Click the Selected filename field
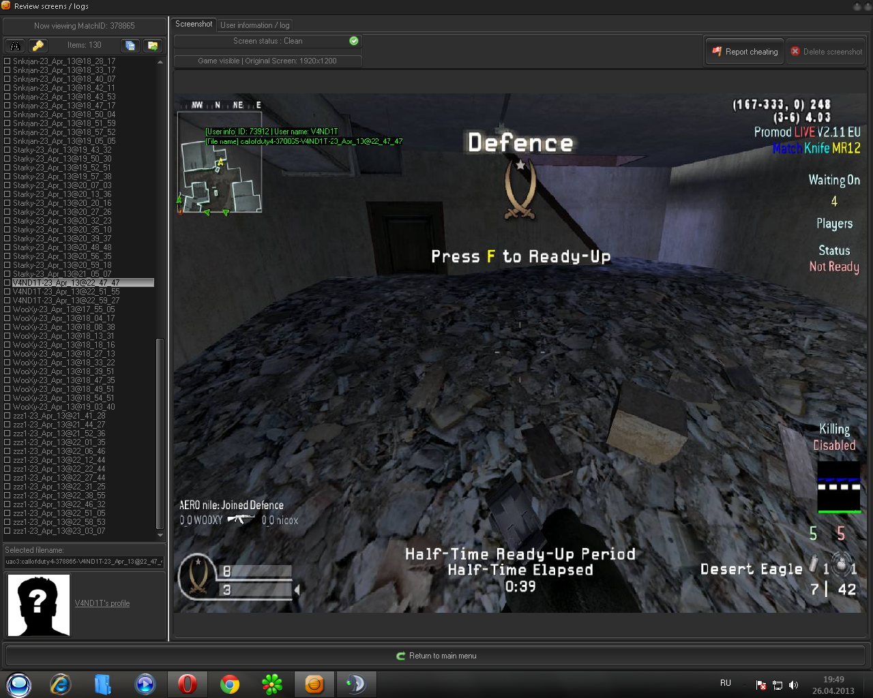Screen dimensions: 873x698 click(x=84, y=562)
